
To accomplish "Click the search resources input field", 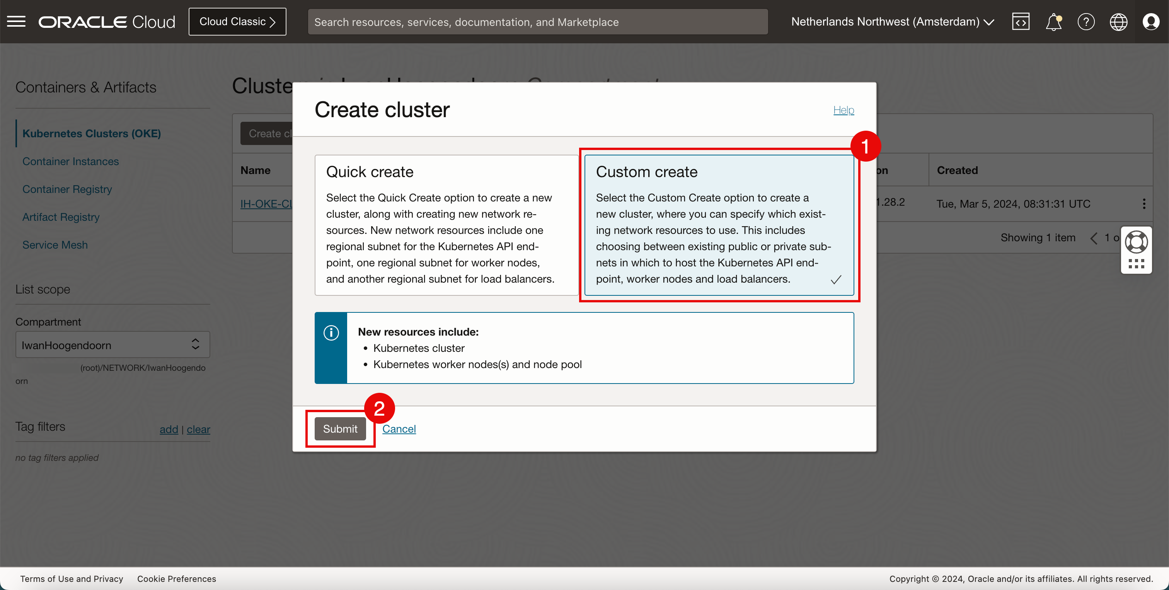I will pyautogui.click(x=537, y=22).
